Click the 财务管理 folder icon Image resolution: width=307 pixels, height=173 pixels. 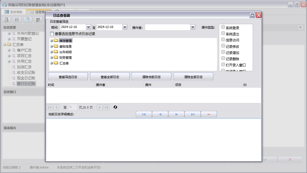(x=56, y=57)
